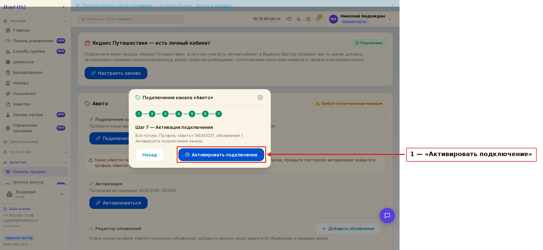Collapse the sidebar with chevron icon
The image size is (543, 250).
point(64,7)
